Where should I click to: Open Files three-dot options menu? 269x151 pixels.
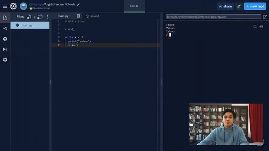click(47, 17)
